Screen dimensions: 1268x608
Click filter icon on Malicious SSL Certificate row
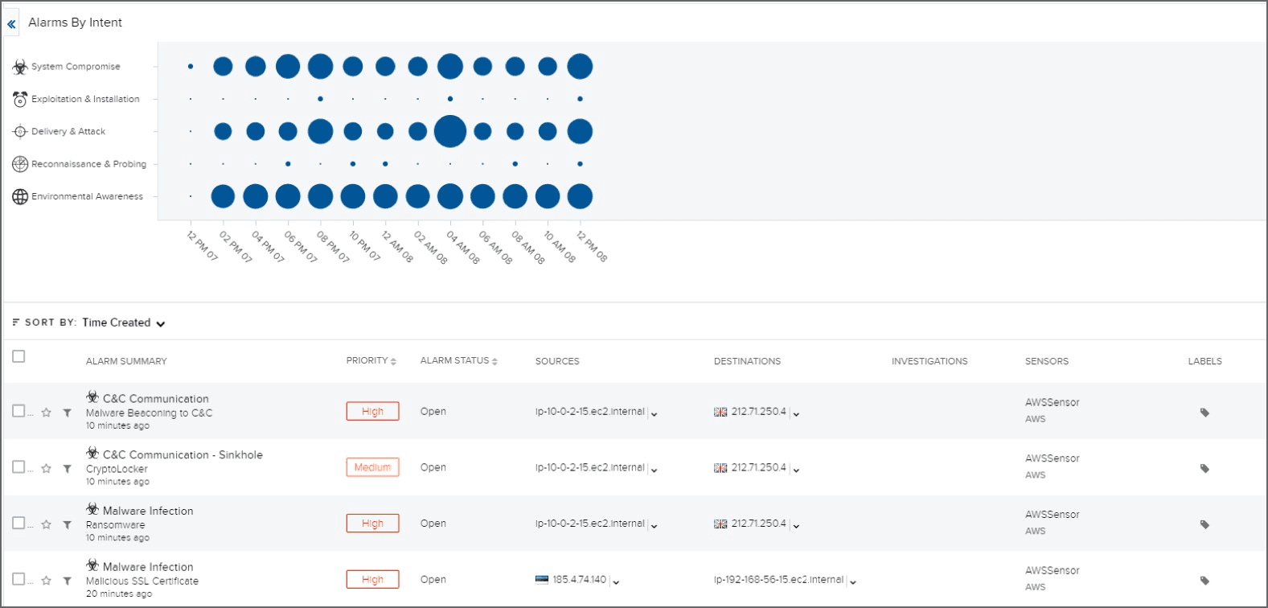point(68,581)
